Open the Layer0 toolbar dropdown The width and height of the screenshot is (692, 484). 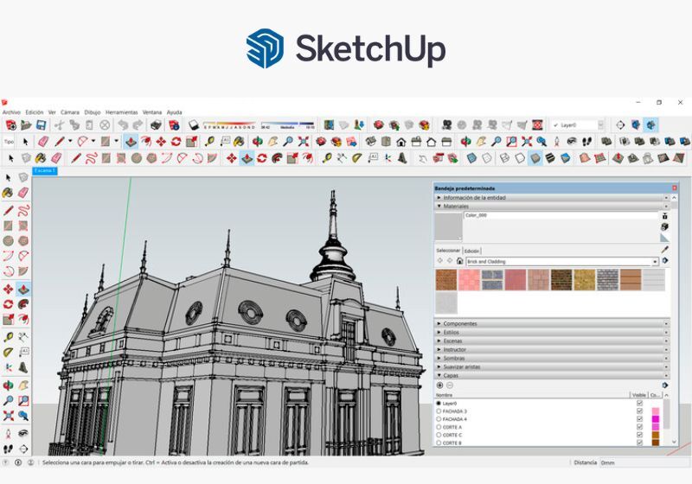(600, 125)
